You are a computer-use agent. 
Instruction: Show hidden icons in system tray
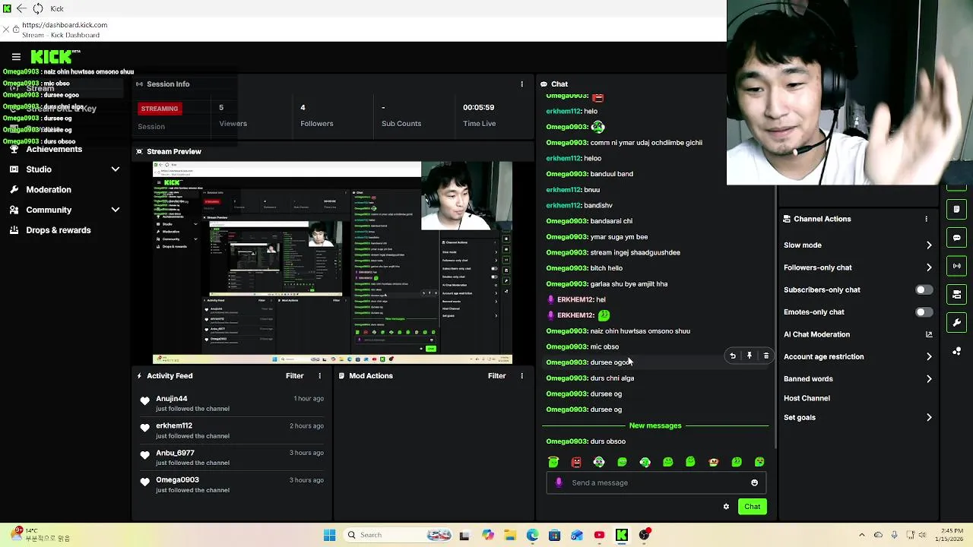pos(861,535)
